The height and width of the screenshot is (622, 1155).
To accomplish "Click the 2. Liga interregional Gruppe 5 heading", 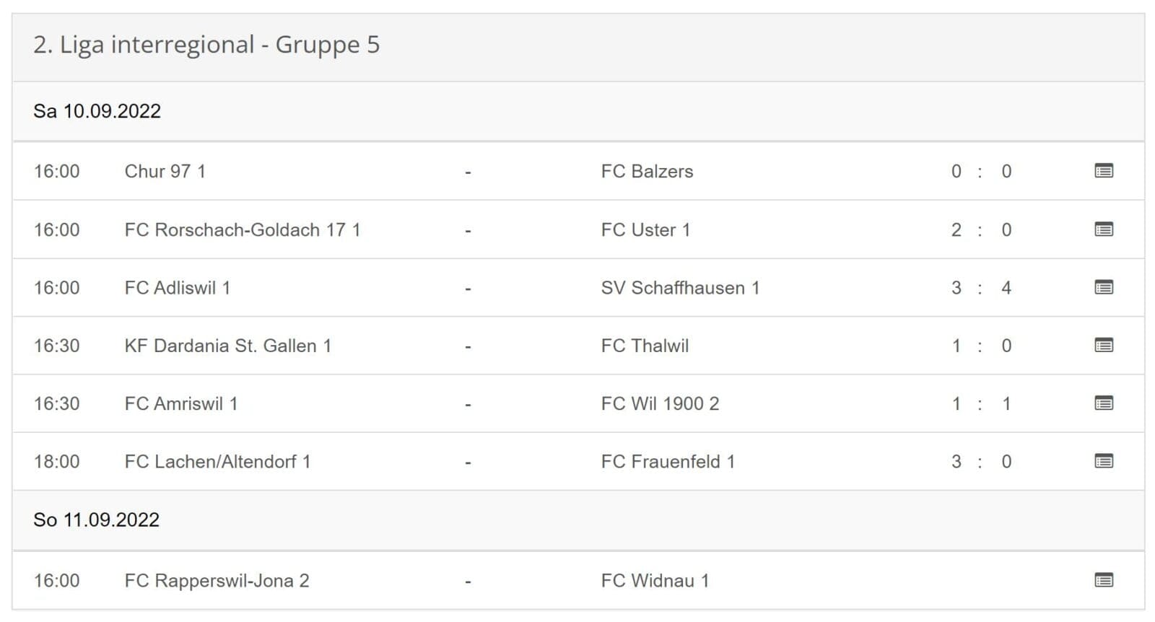I will point(206,45).
